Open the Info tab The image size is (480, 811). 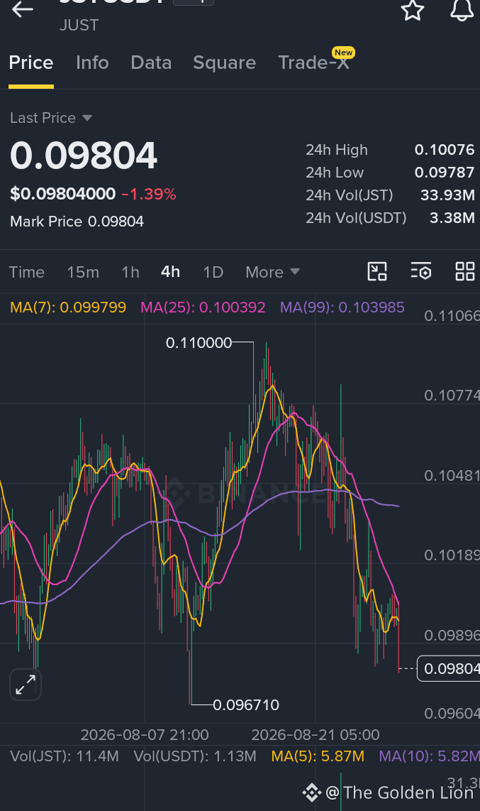click(x=92, y=62)
